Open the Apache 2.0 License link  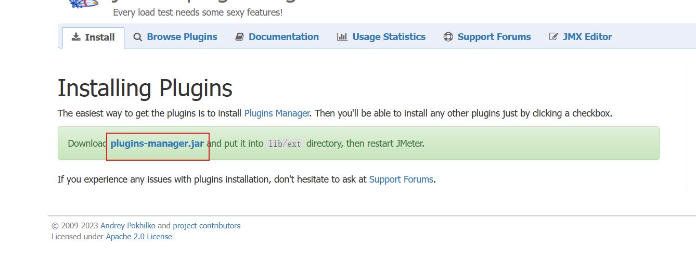[x=139, y=237]
